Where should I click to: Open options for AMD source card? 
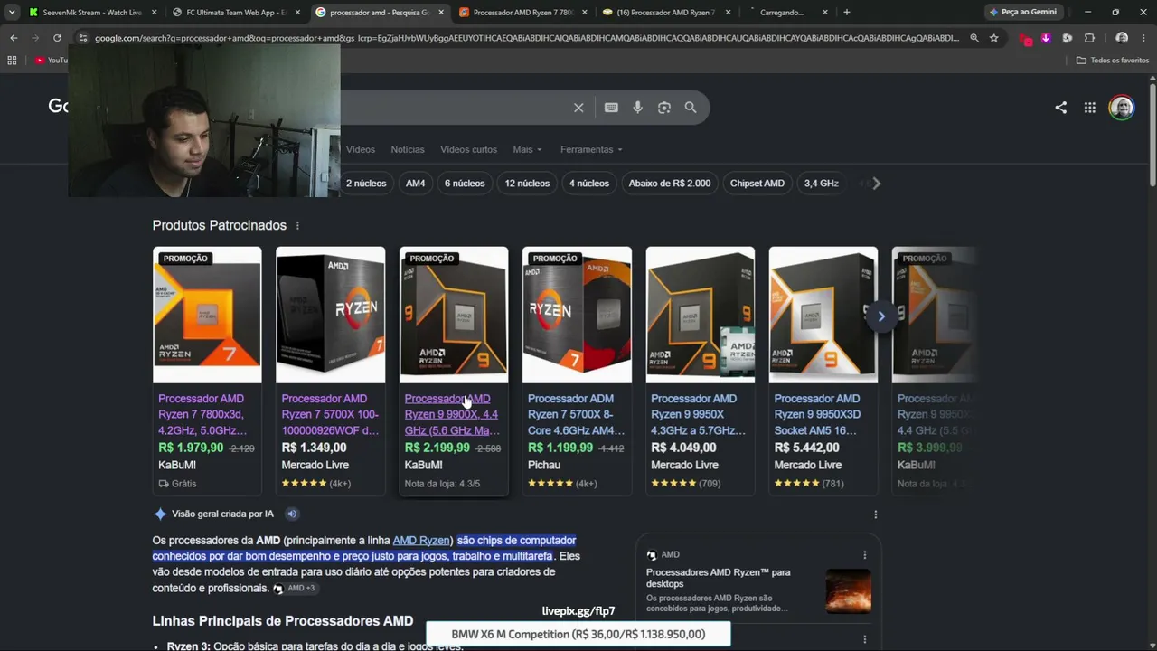point(864,555)
